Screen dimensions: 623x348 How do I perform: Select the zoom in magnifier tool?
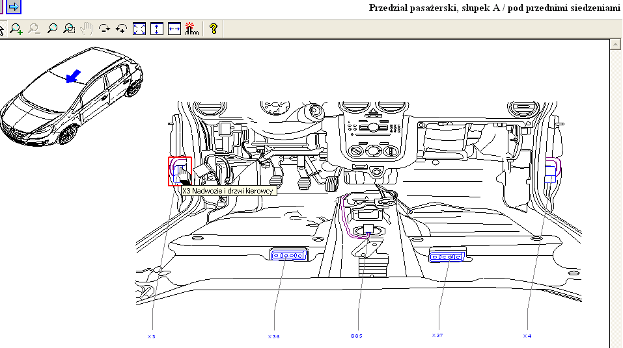pos(16,29)
